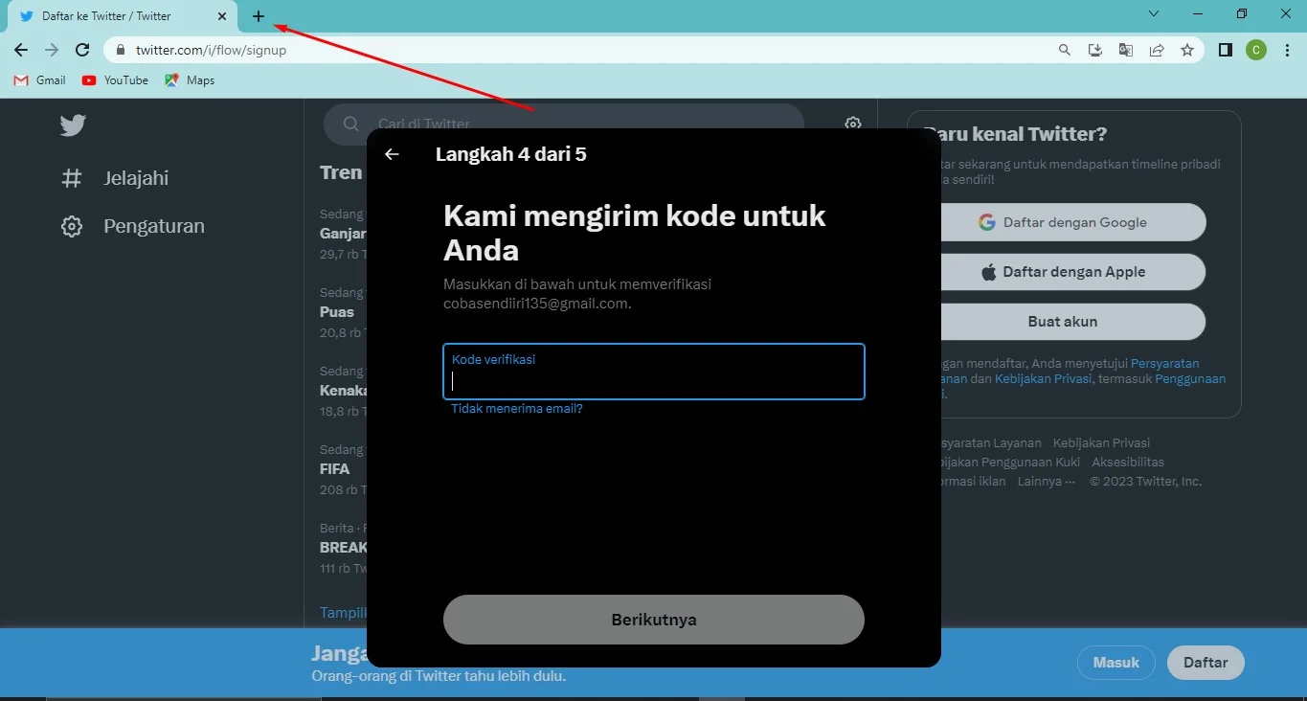Expand the footer Lainnya menu
Image resolution: width=1307 pixels, height=701 pixels.
[1047, 482]
